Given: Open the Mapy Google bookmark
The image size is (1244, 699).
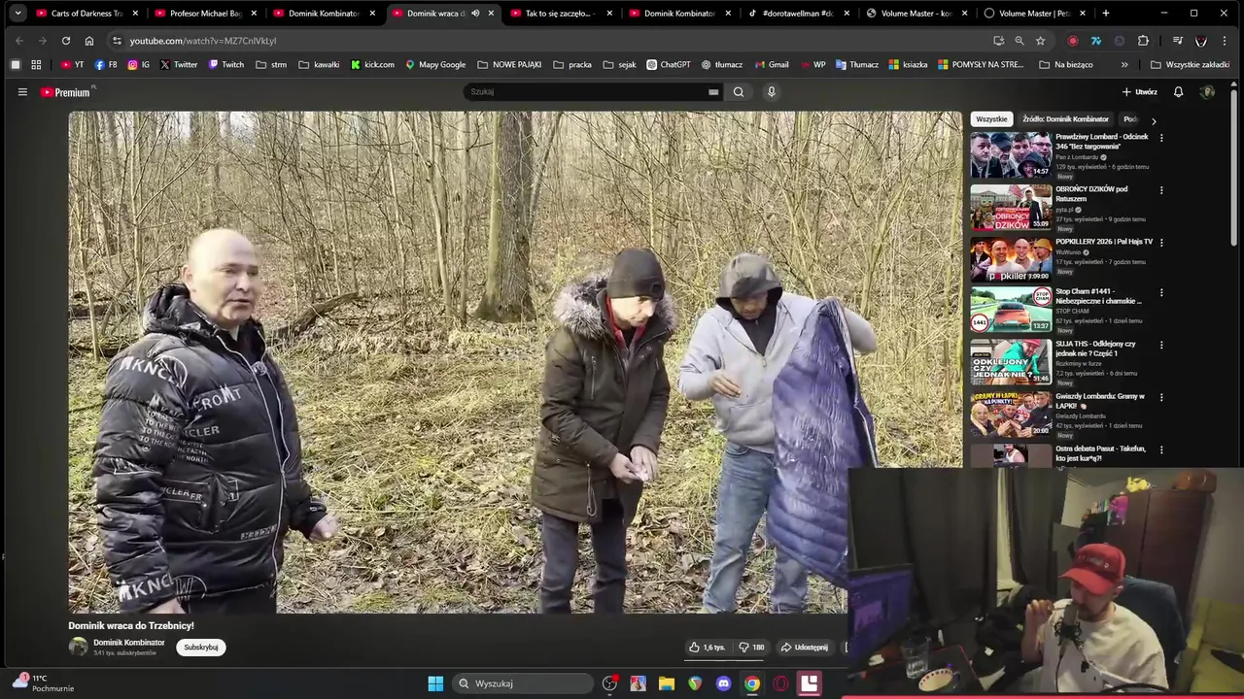Looking at the screenshot, I should tap(435, 65).
